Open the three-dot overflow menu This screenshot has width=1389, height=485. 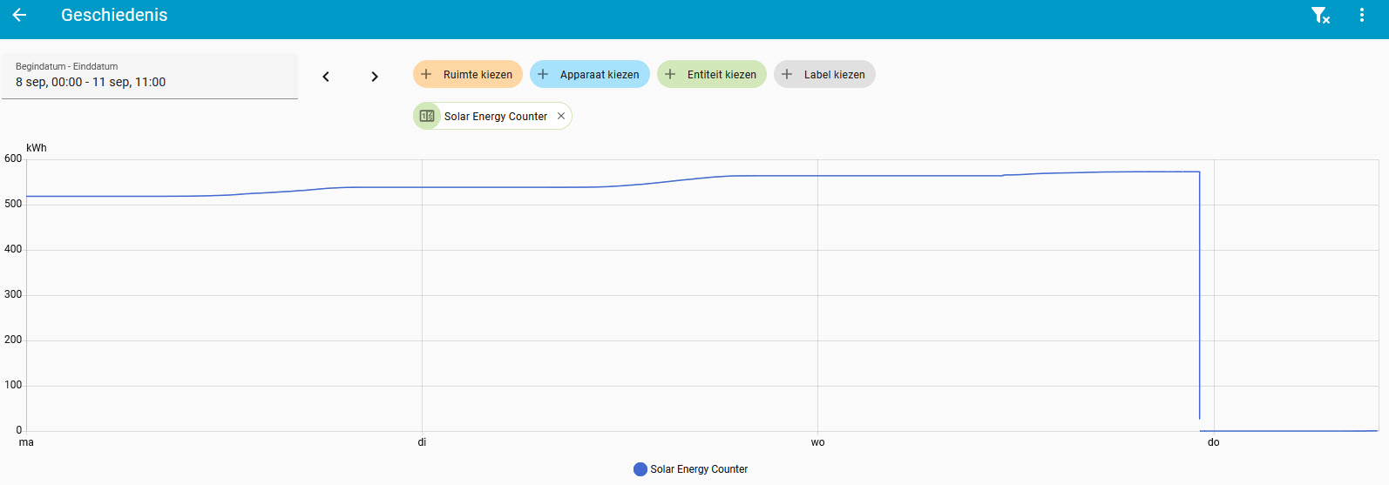coord(1362,15)
